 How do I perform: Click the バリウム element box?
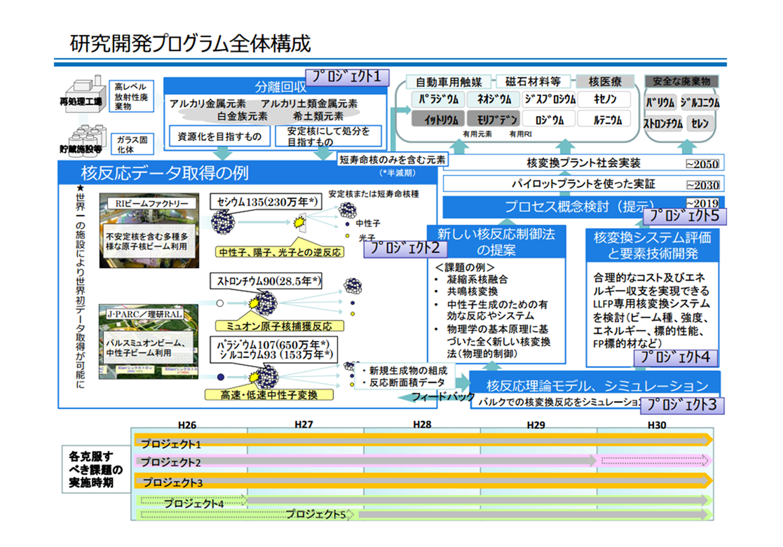pyautogui.click(x=660, y=102)
